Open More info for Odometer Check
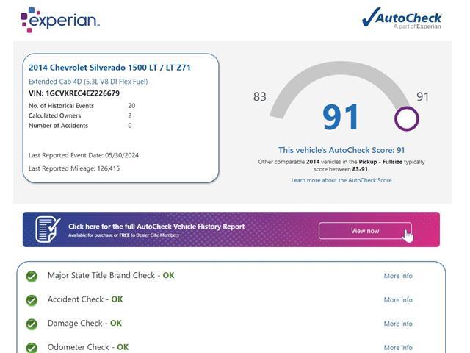 pos(398,347)
